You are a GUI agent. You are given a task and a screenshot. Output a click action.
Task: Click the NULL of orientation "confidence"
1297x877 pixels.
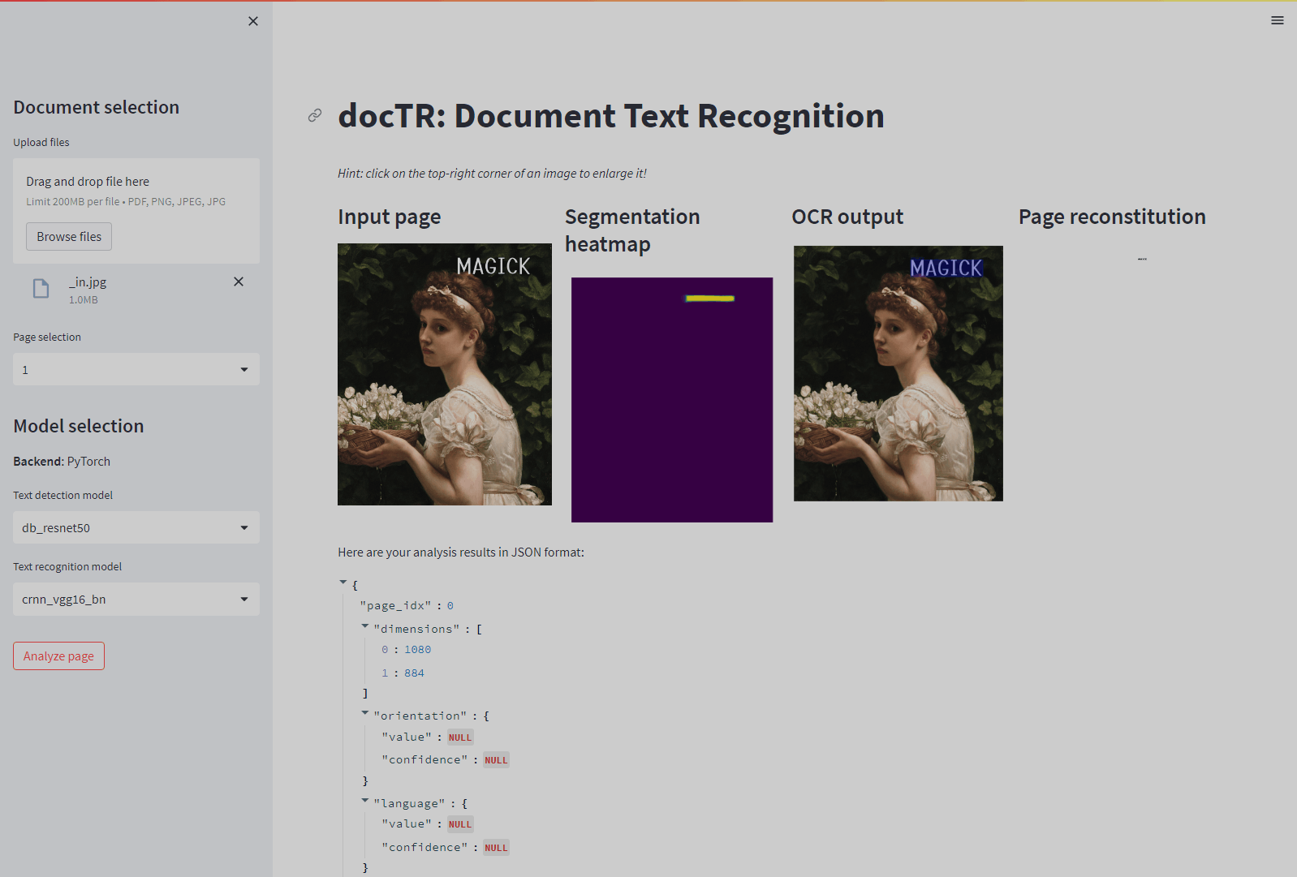point(496,760)
